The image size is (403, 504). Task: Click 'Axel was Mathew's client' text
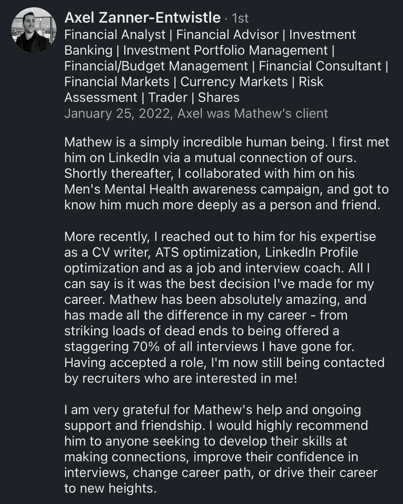click(x=252, y=113)
